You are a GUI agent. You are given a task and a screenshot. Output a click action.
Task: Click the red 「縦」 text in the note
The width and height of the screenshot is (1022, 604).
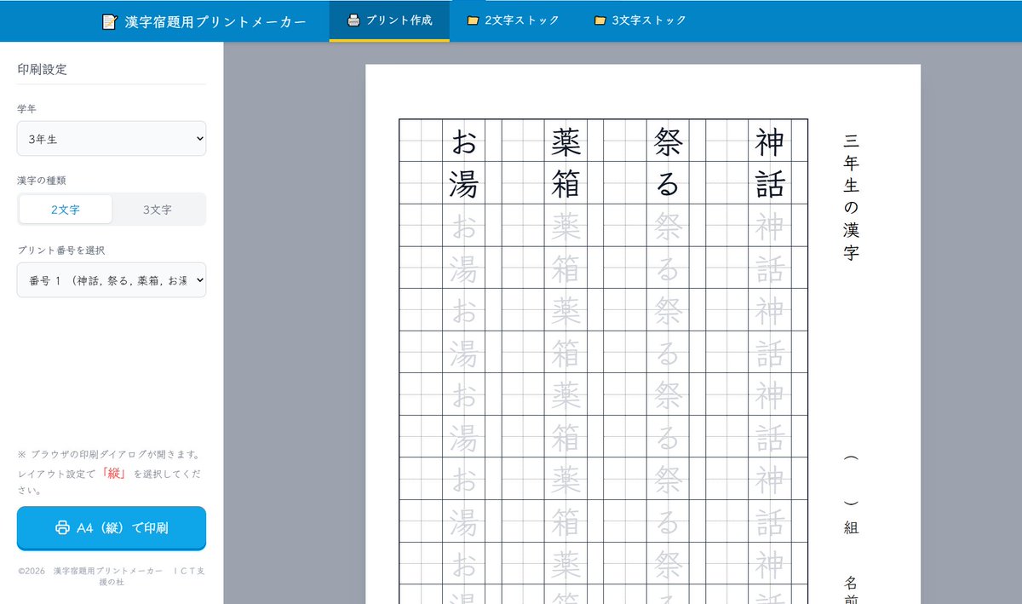(114, 473)
